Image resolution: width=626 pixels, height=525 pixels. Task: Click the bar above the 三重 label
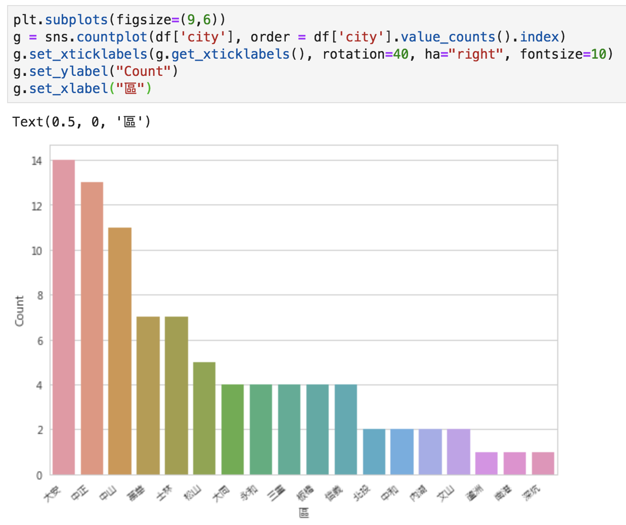tap(289, 429)
